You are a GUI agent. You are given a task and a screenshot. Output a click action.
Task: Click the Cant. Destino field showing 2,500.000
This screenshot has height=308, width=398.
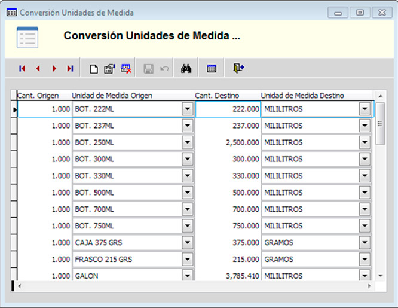click(228, 143)
